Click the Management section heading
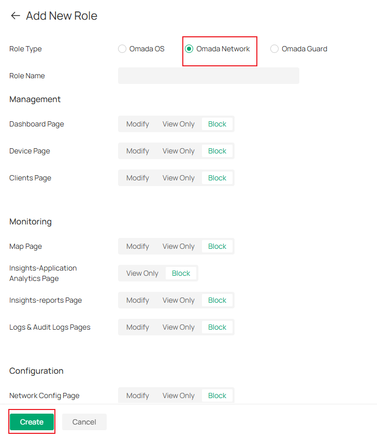The height and width of the screenshot is (438, 377). (35, 100)
